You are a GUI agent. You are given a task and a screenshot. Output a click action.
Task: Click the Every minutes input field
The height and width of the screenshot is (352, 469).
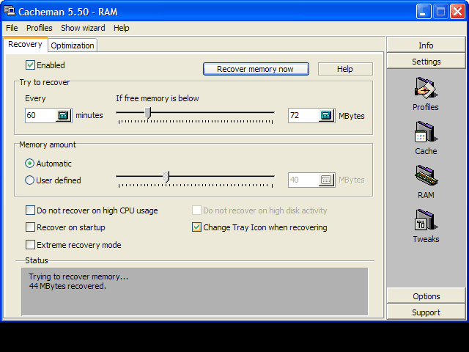coord(40,115)
